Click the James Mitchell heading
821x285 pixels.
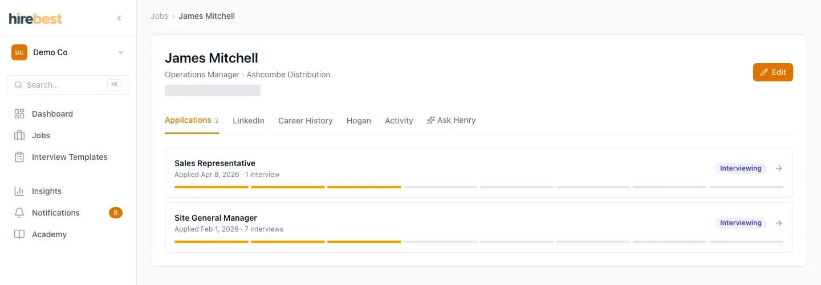[212, 58]
